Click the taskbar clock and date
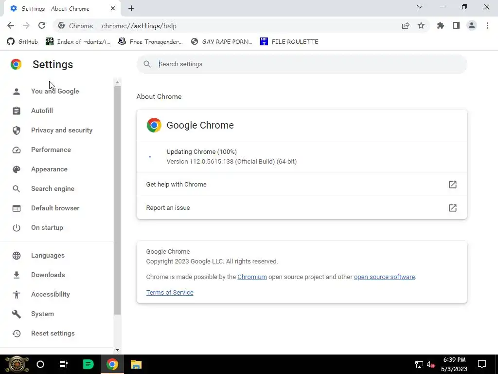 454,364
